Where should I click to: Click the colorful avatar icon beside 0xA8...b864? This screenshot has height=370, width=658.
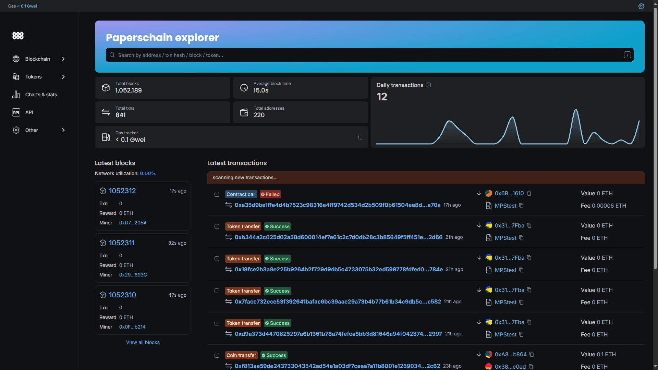coord(488,354)
